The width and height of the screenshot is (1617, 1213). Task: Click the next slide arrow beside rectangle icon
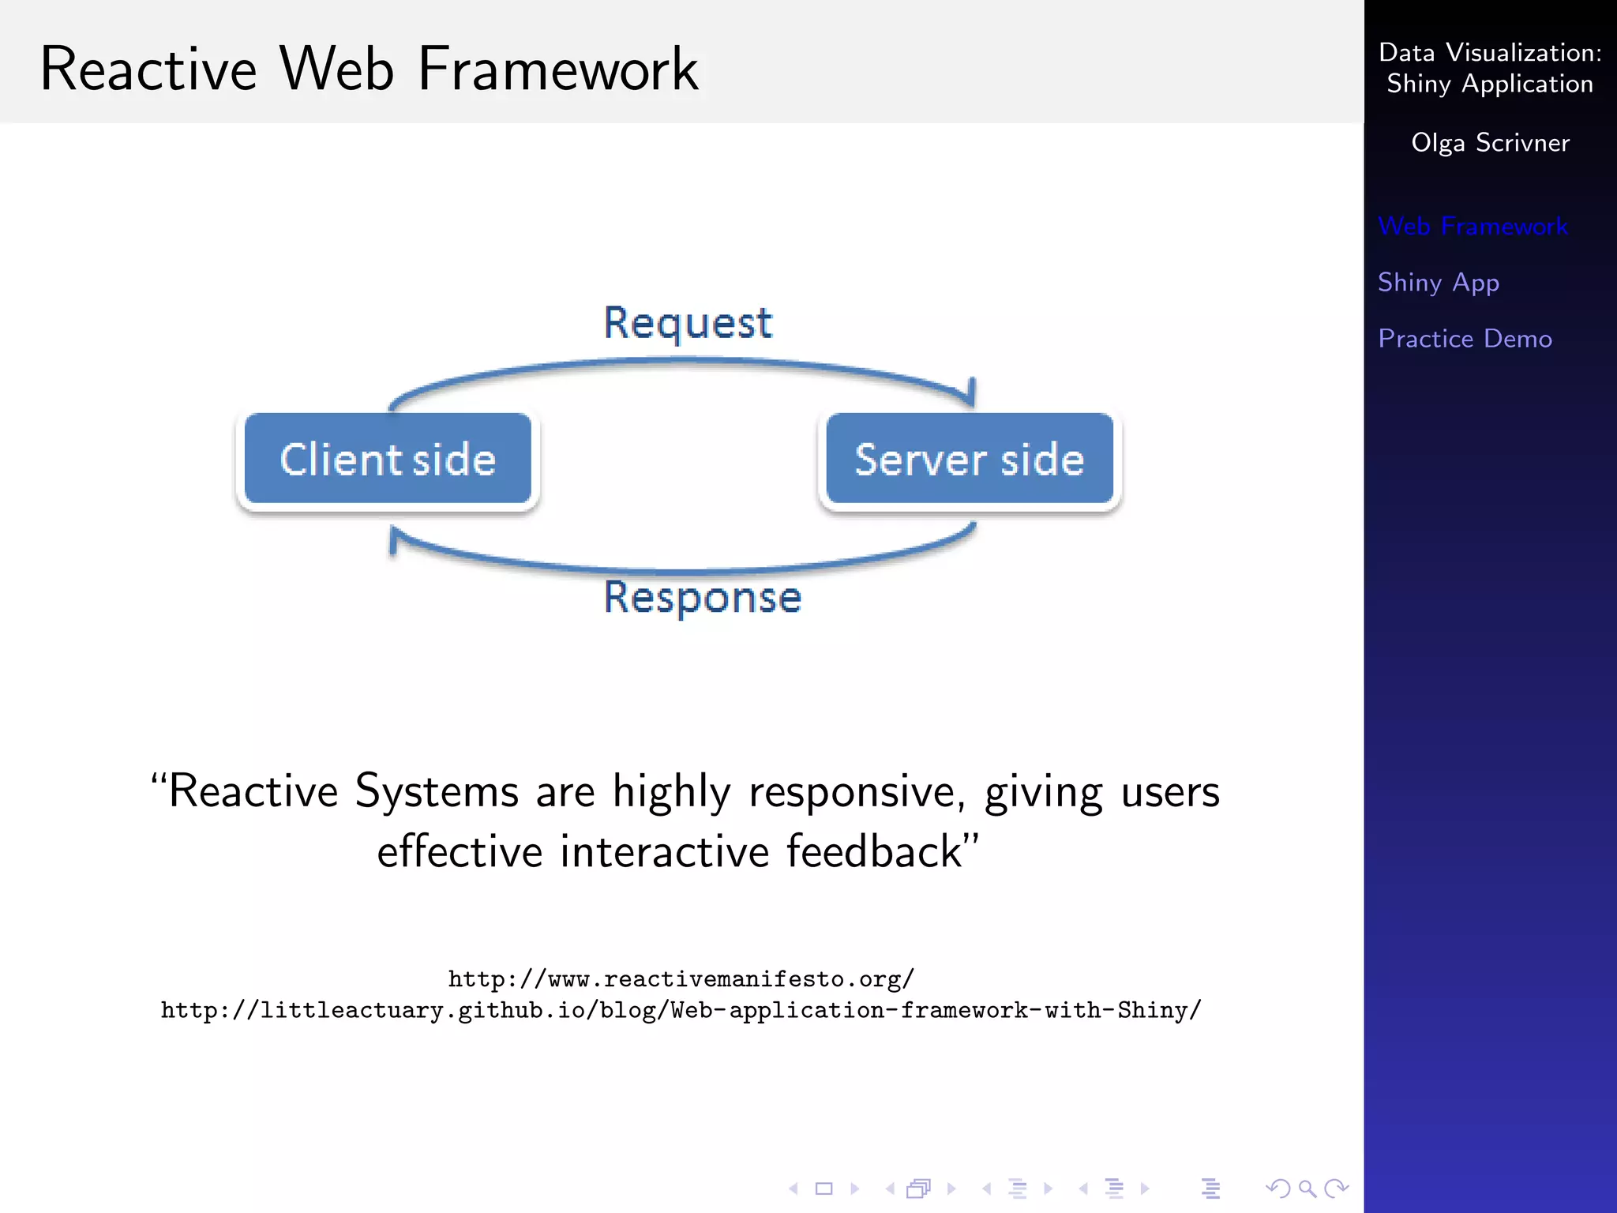[855, 1189]
